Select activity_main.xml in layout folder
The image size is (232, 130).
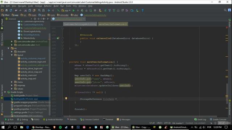point(29,75)
